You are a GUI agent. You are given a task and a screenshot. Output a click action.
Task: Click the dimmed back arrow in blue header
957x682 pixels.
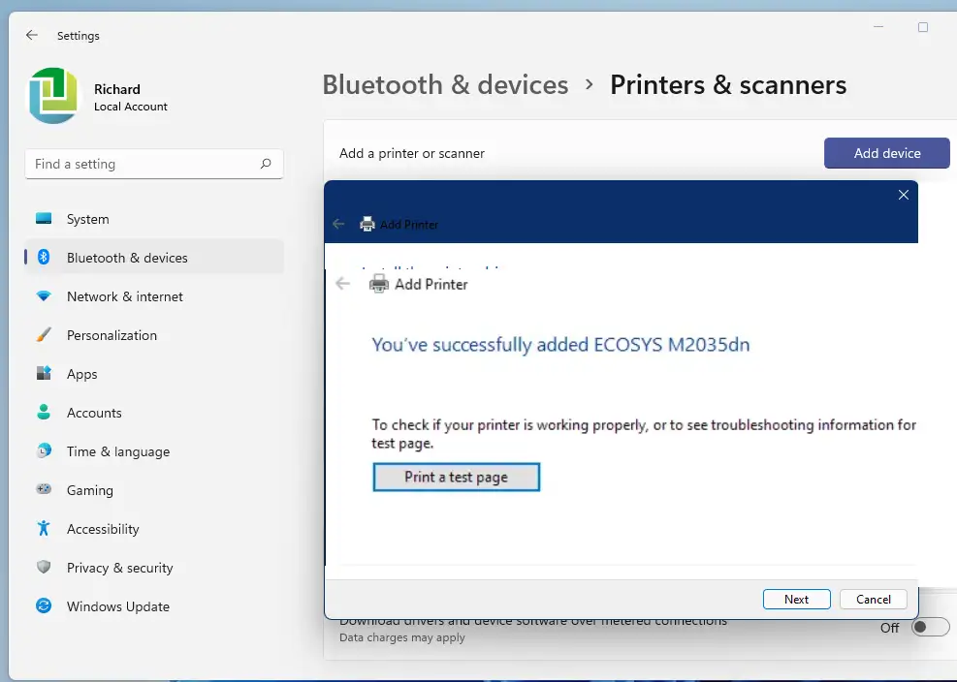[x=338, y=224]
